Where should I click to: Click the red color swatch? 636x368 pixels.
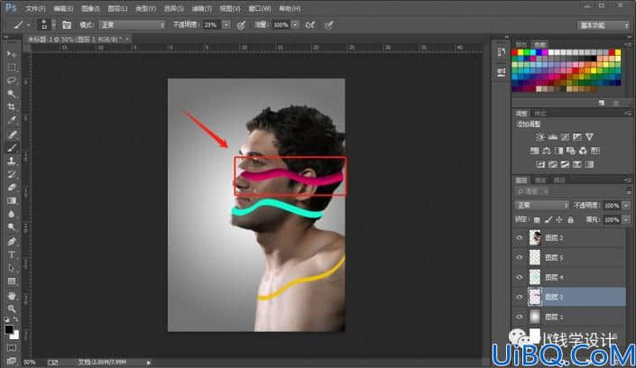point(515,52)
